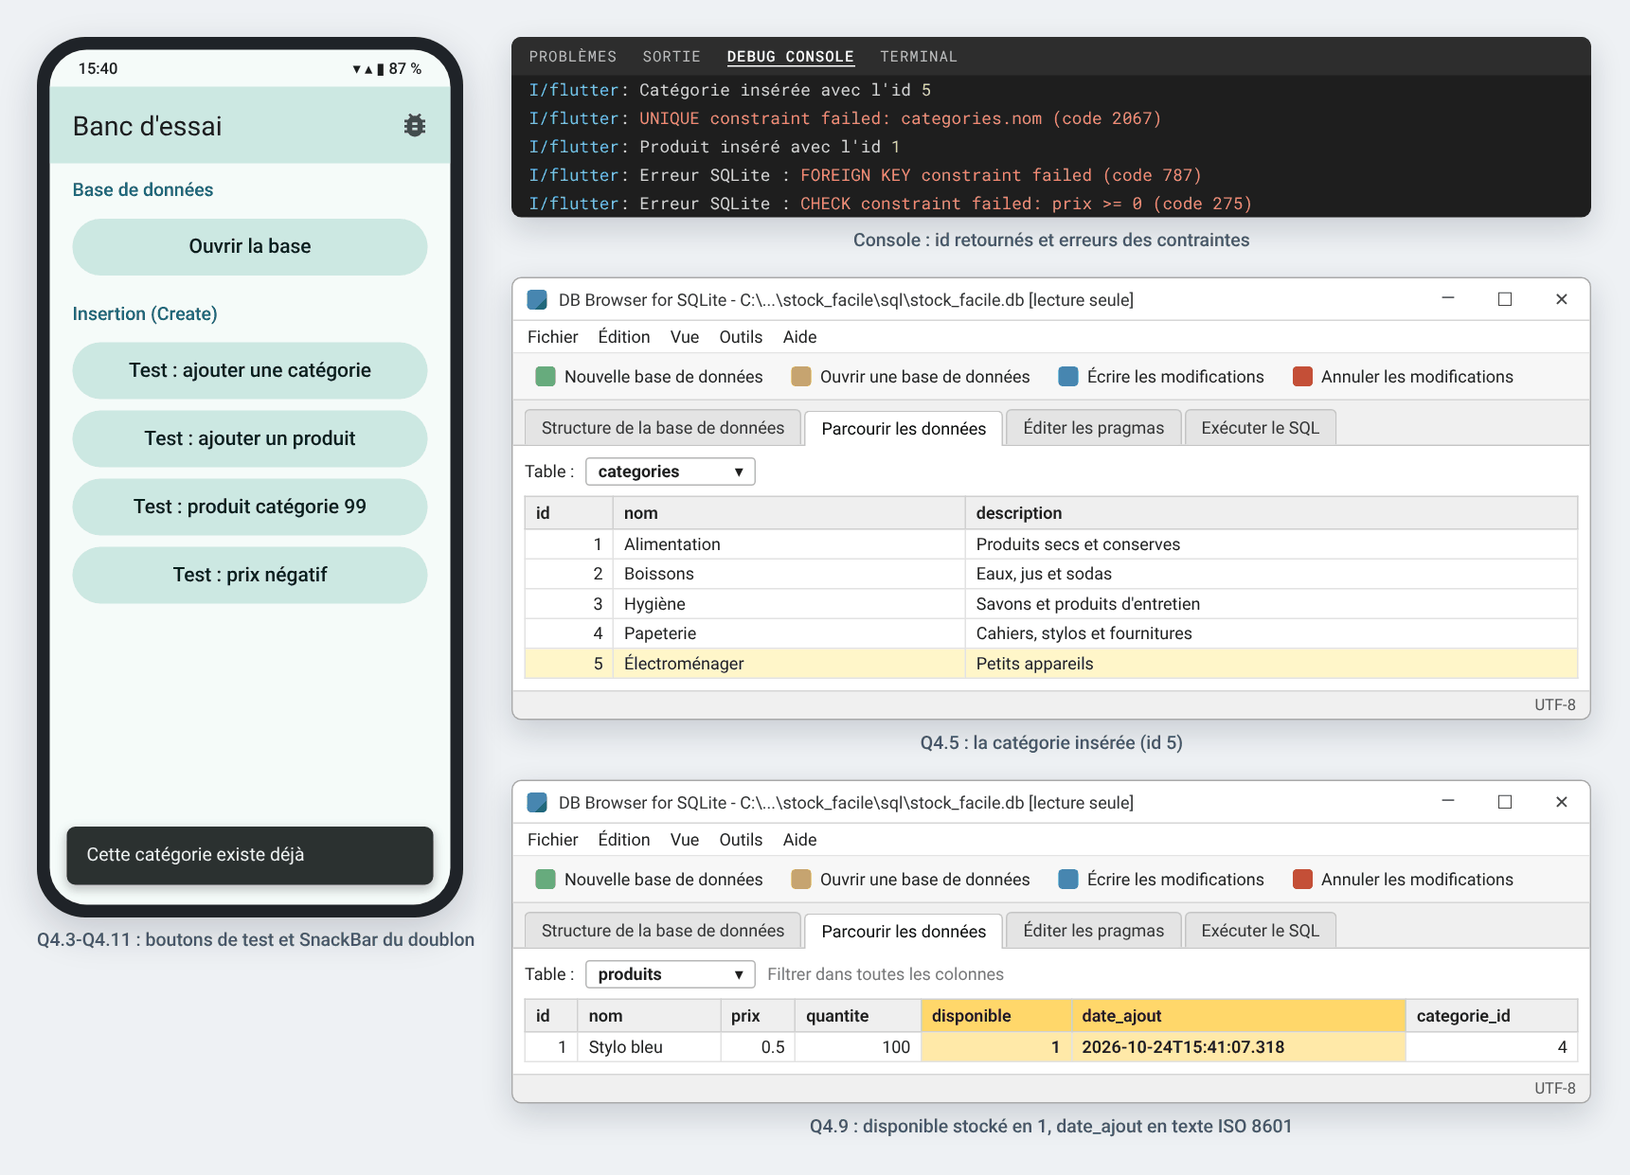Screen dimensions: 1630x1175
Task: Click the Stylo bleu cell
Action: tap(649, 1047)
